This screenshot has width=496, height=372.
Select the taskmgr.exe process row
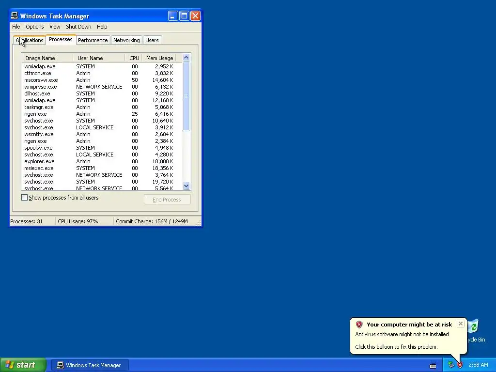coord(102,107)
